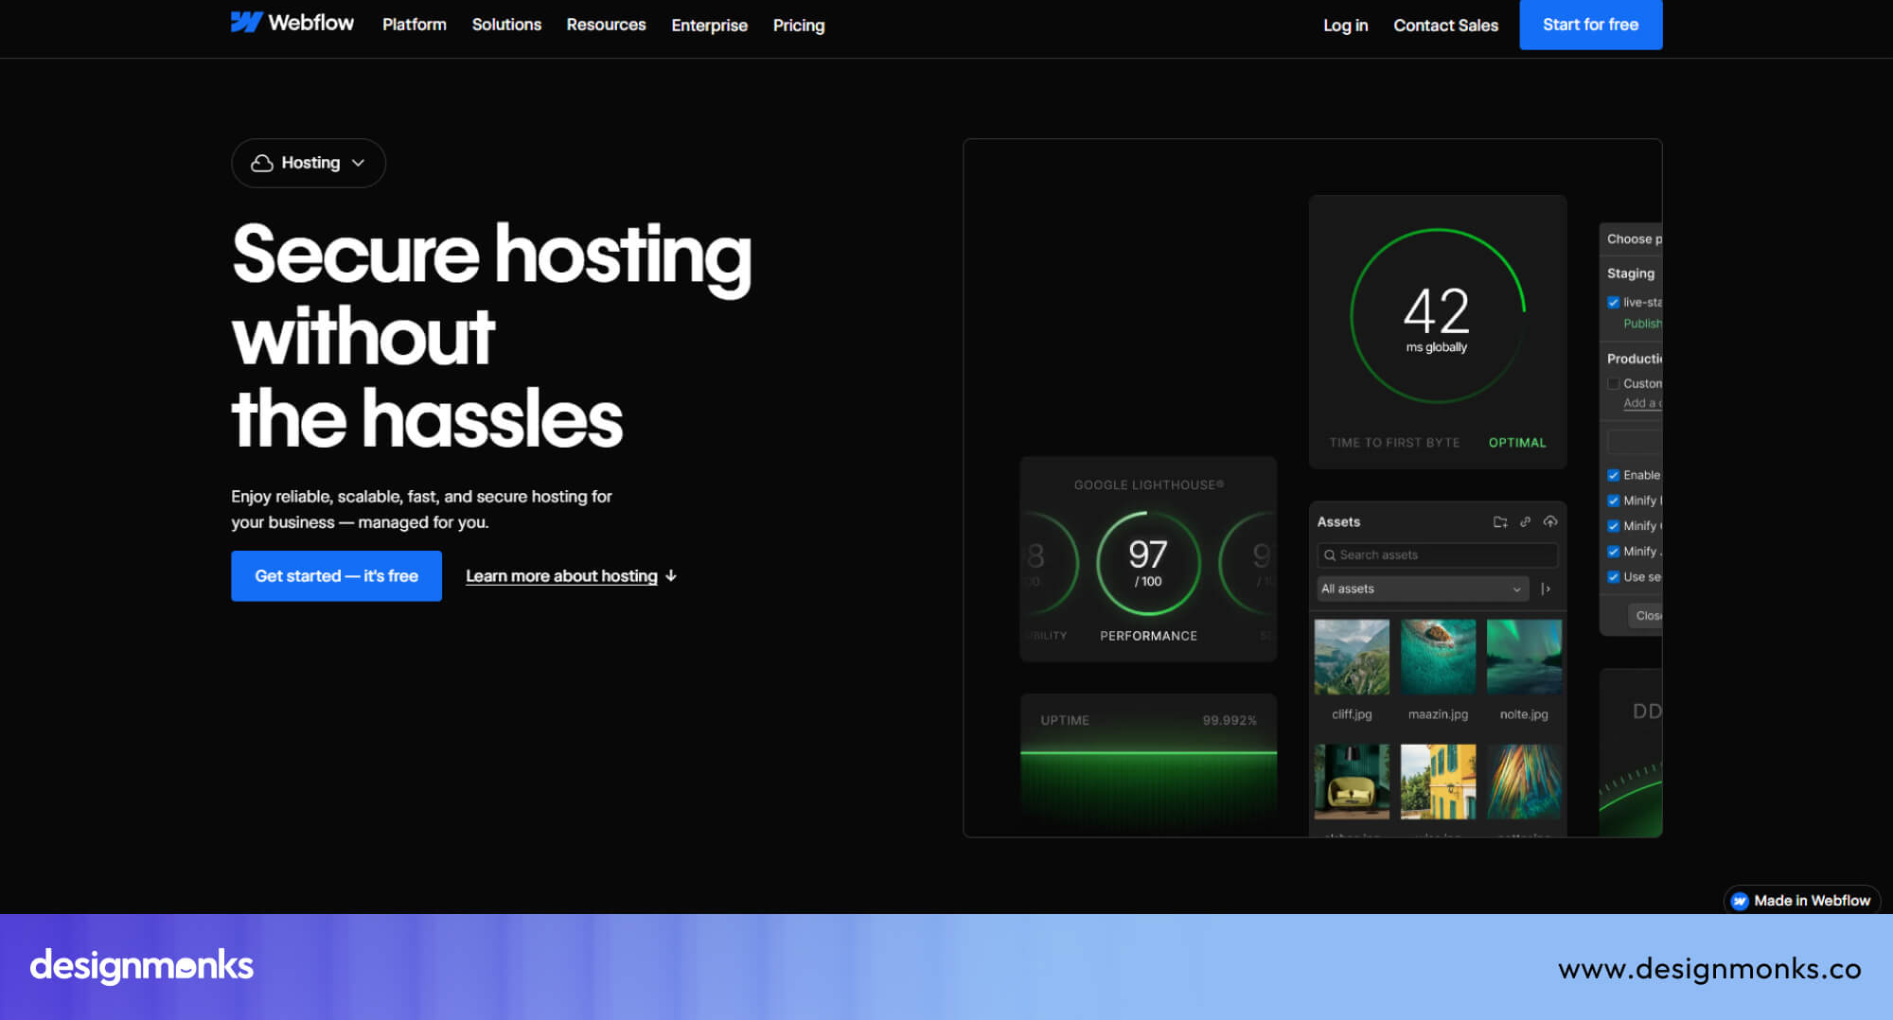Click the down arrow after Learn more about hosting
The width and height of the screenshot is (1893, 1020).
click(x=671, y=575)
